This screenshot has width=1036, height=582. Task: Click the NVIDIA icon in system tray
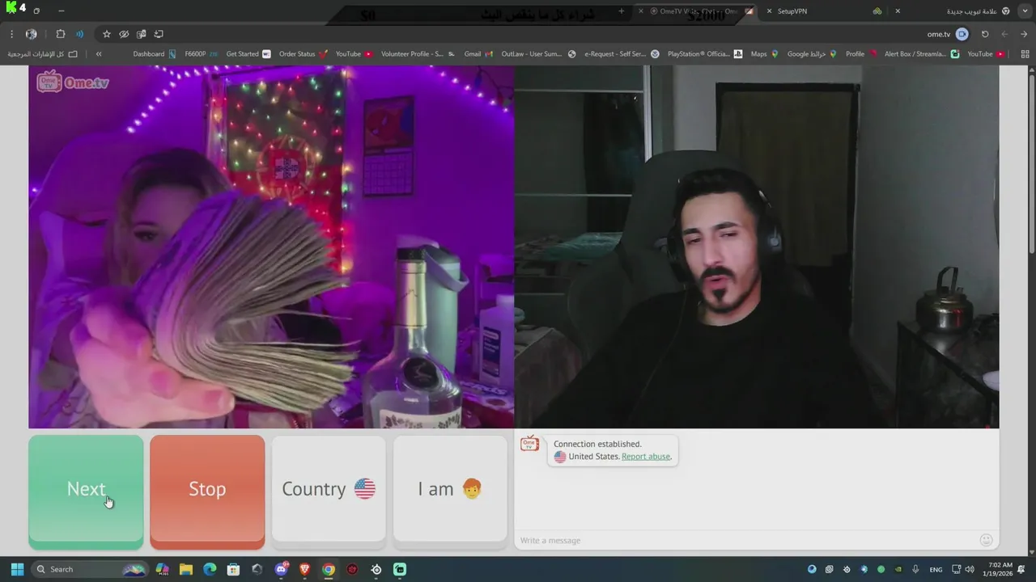click(x=898, y=569)
